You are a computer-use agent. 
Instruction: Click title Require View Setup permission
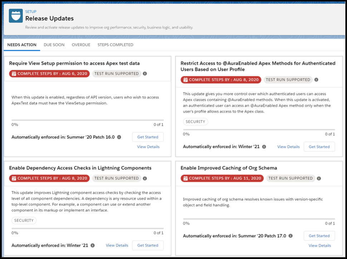tap(74, 63)
